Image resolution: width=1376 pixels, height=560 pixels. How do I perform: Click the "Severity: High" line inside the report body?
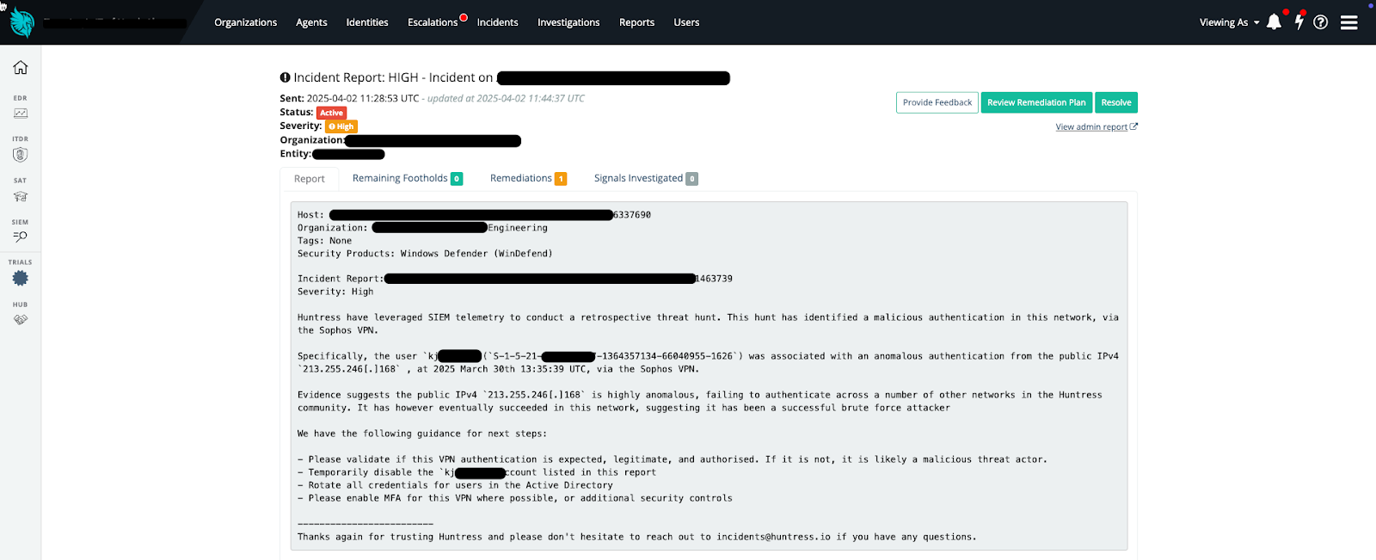[335, 292]
